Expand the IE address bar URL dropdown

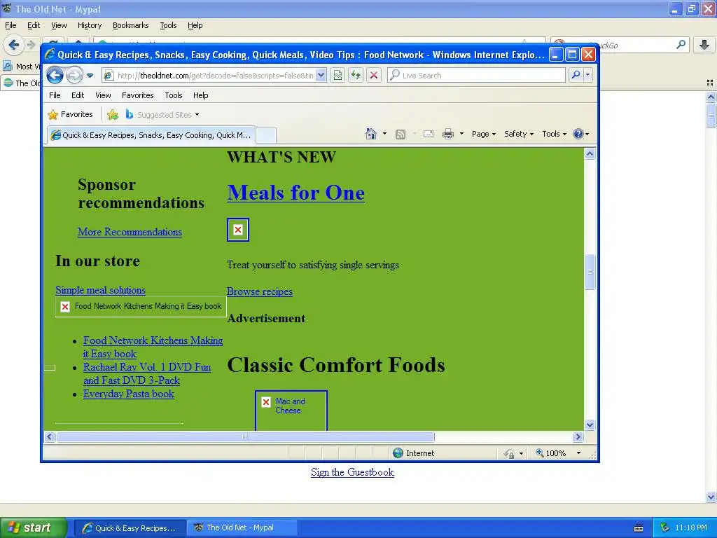[321, 75]
